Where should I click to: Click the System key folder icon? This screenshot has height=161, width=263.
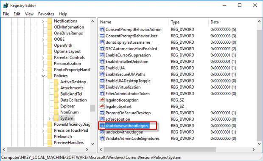[56, 118]
